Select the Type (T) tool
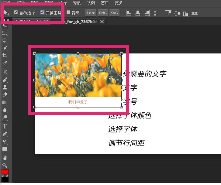Image resolution: width=221 pixels, height=185 pixels. point(5,126)
